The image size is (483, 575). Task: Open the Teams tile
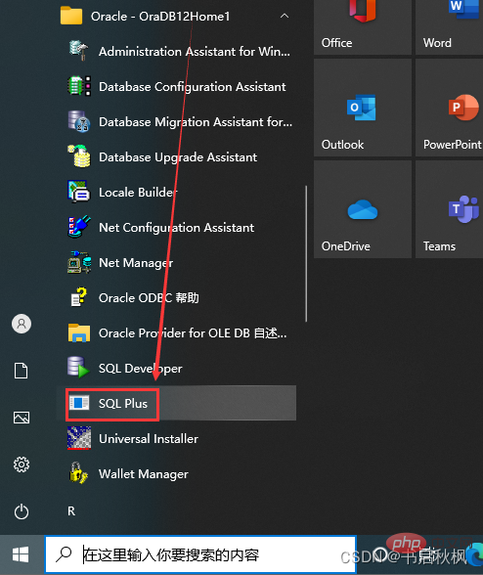point(449,209)
